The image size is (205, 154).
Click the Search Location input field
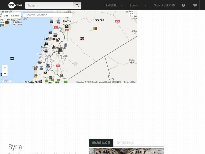[48, 15]
